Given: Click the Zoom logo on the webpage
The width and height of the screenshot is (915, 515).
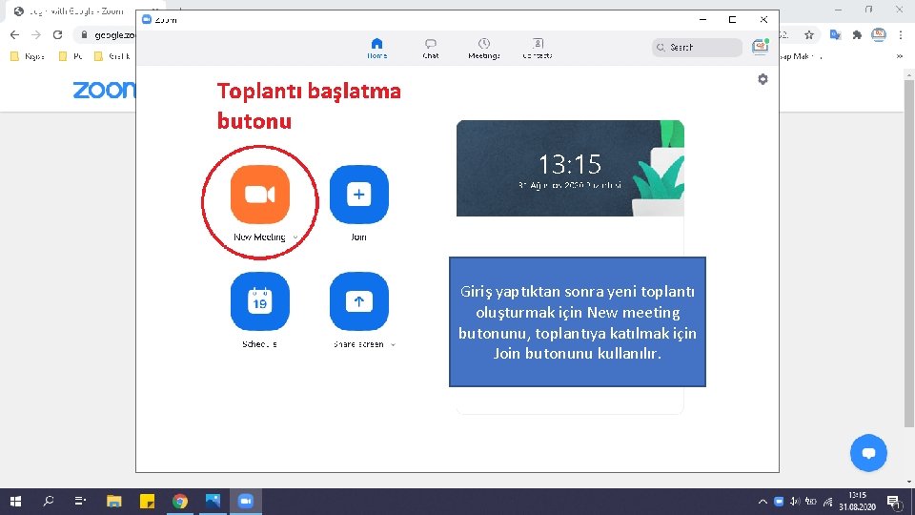Looking at the screenshot, I should point(104,90).
